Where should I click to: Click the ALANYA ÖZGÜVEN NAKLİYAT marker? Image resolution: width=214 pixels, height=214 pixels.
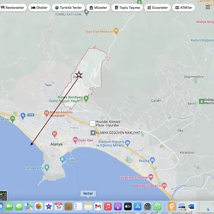(93, 133)
